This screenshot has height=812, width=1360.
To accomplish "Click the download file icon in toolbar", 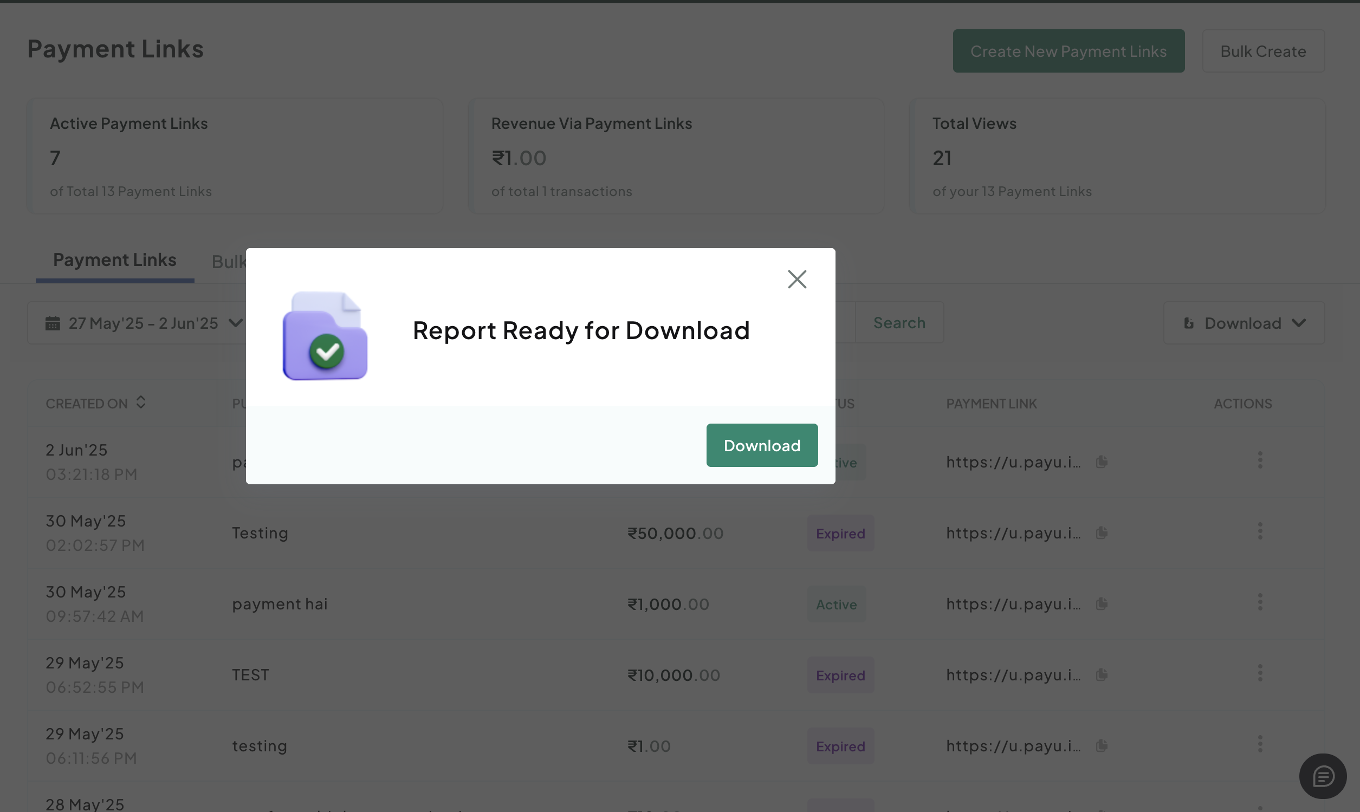I will point(1189,323).
